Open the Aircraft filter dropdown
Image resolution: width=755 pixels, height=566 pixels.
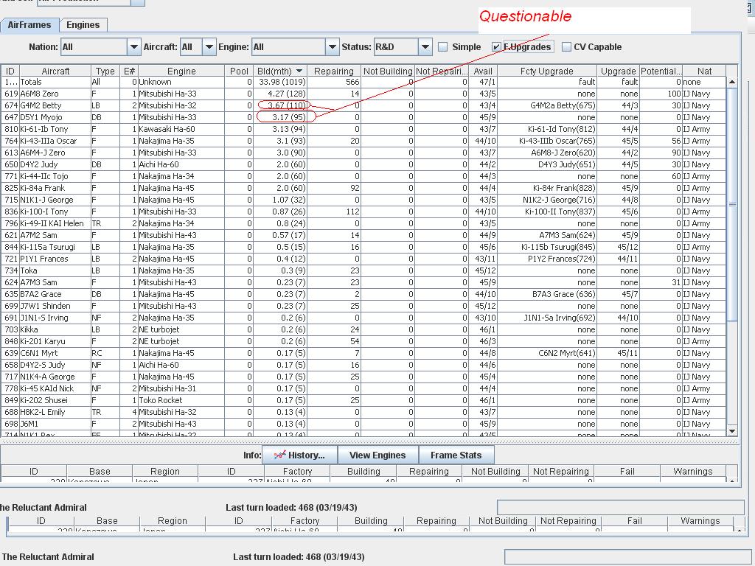209,47
